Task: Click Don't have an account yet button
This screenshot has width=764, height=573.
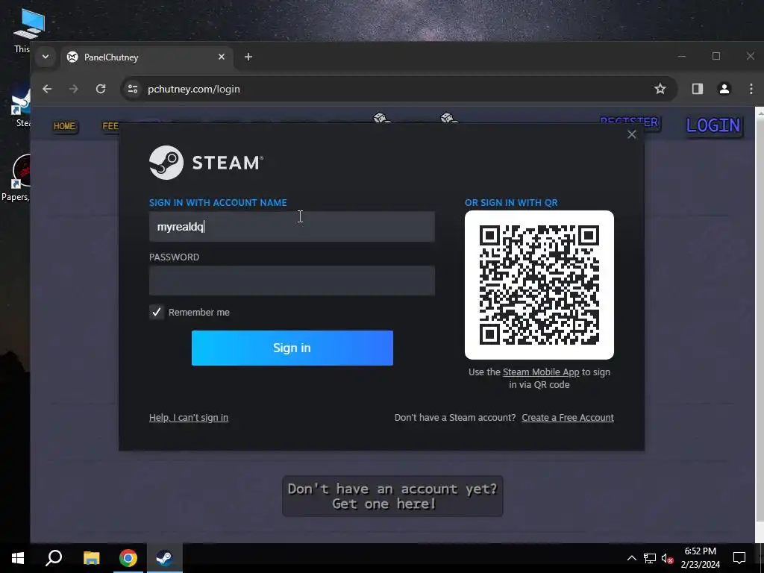Action: pyautogui.click(x=392, y=496)
